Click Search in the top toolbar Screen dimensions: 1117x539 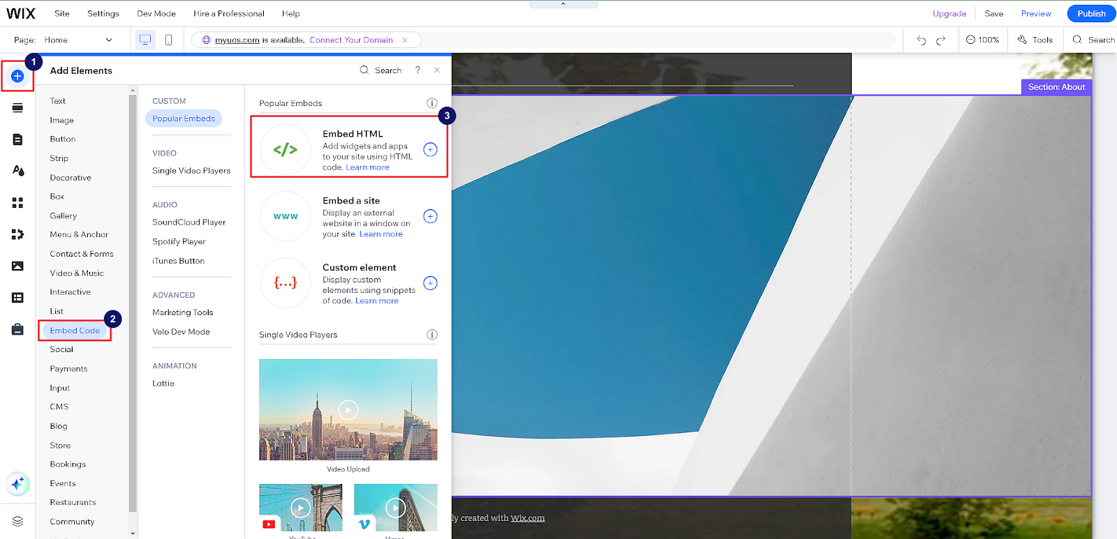point(1094,40)
